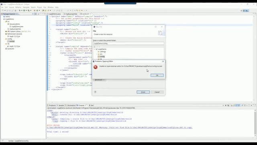Image resolution: width=257 pixels, height=145 pixels.
Task: Click the Debug toolbar icon
Action: (x=20, y=10)
